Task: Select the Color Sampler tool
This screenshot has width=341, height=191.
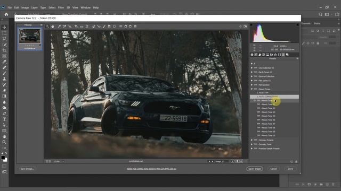Action: pos(64,27)
